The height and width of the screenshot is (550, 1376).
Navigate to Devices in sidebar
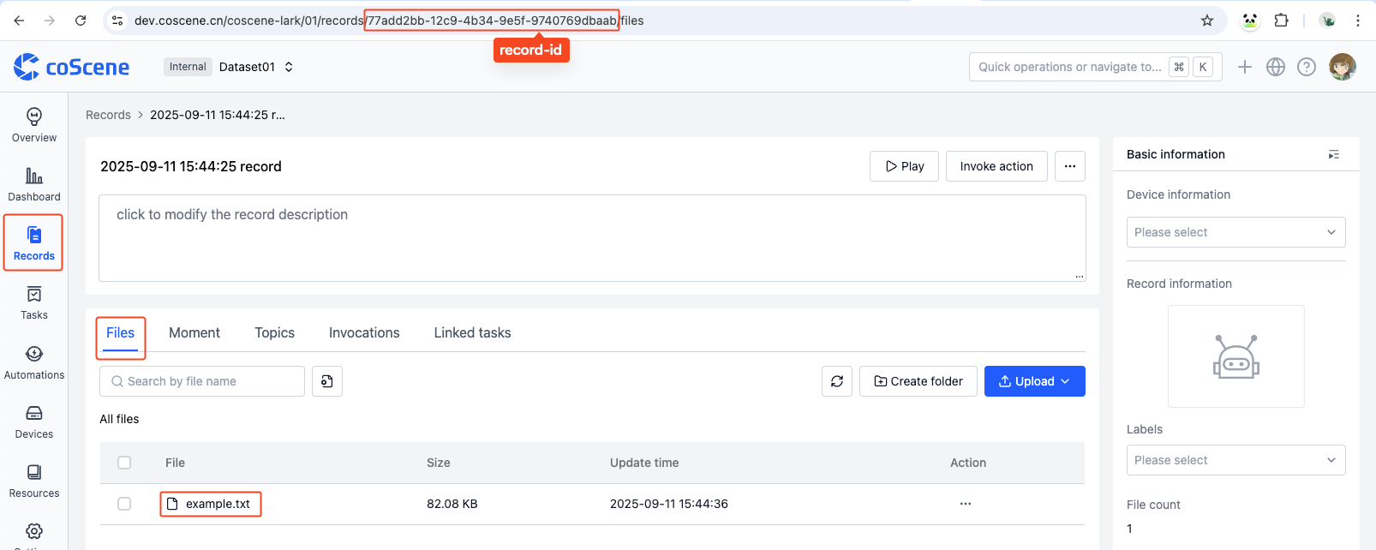click(x=34, y=421)
